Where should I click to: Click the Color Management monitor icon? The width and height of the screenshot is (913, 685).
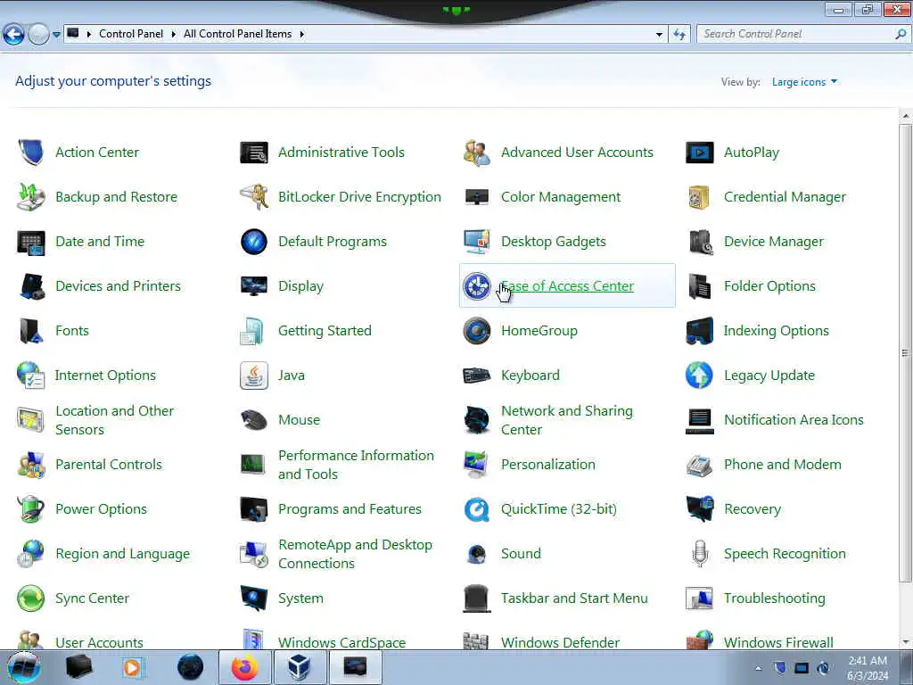click(x=477, y=197)
